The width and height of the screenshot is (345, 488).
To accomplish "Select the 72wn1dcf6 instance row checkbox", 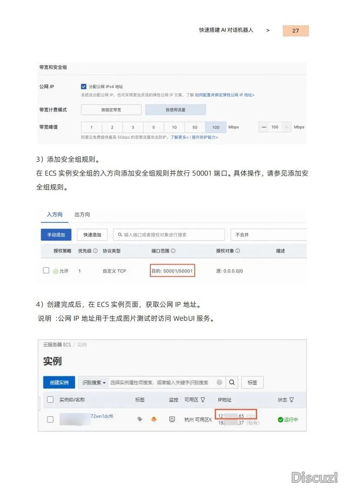I will [x=50, y=419].
